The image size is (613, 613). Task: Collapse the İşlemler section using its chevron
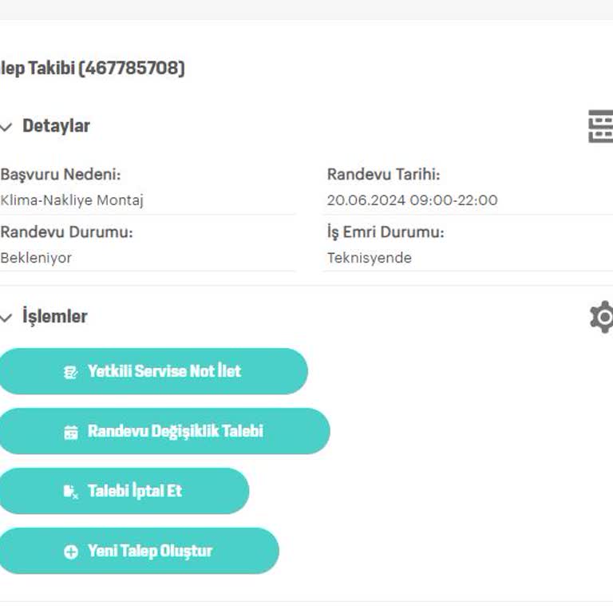tap(6, 318)
